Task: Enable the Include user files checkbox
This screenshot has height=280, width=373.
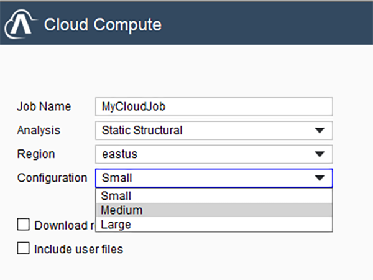Action: click(x=24, y=249)
